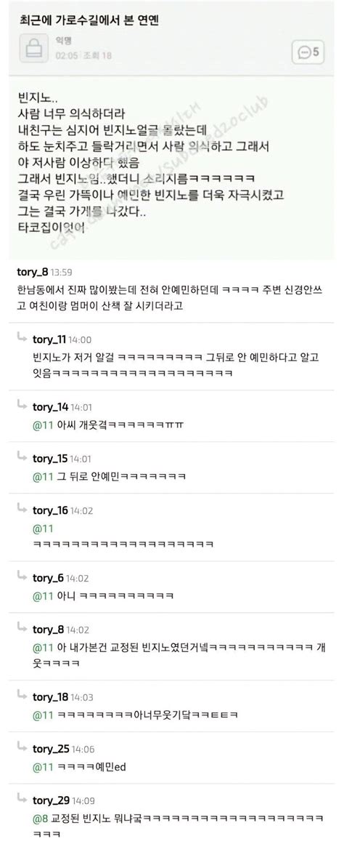Click the reply arrow beside tory_14

(x=22, y=406)
